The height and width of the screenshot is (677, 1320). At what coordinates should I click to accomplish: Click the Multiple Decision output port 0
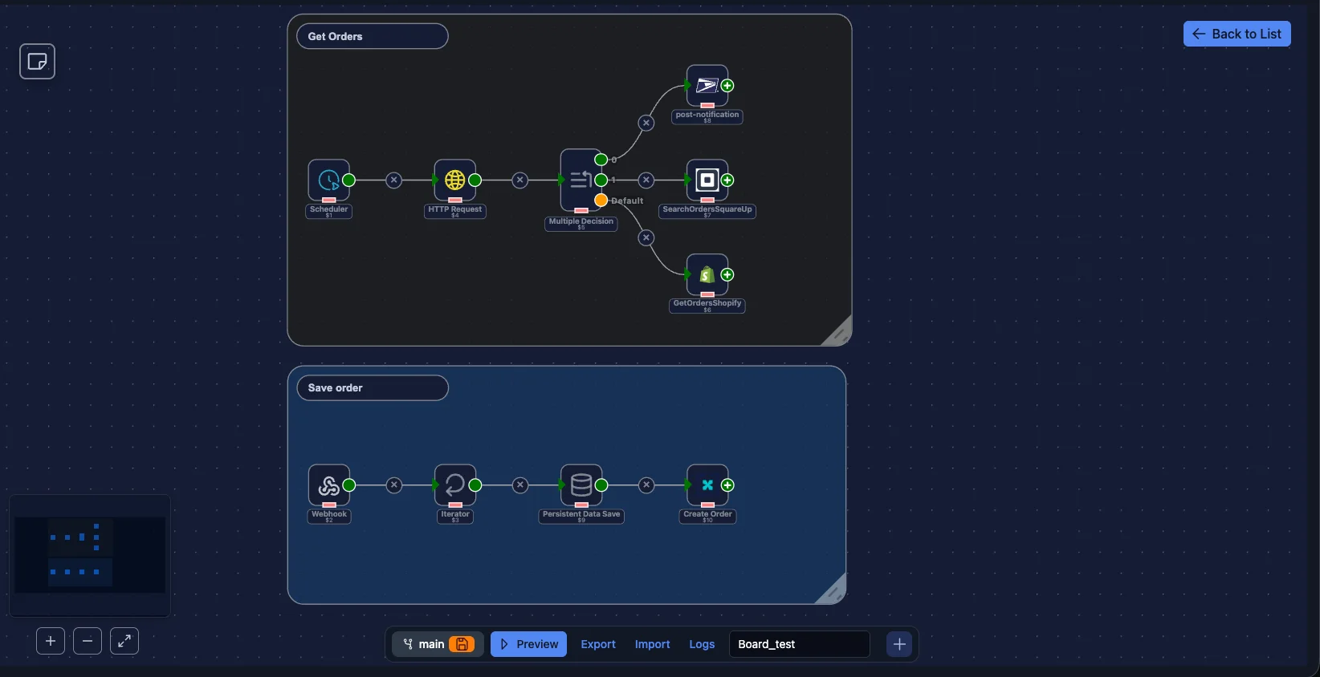point(601,160)
